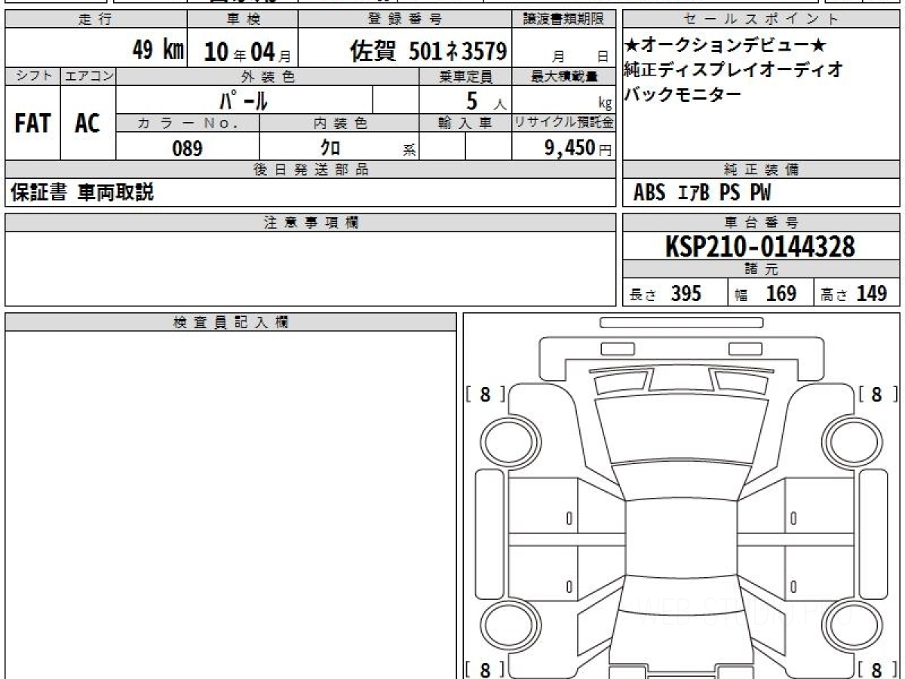Select the FAT shift value
Image resolution: width=905 pixels, height=679 pixels.
coord(32,123)
